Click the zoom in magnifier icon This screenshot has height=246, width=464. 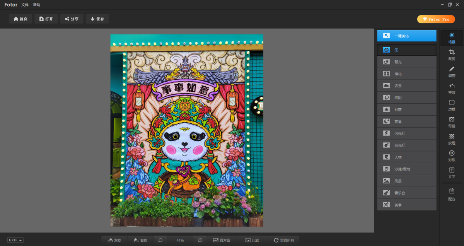(200, 240)
